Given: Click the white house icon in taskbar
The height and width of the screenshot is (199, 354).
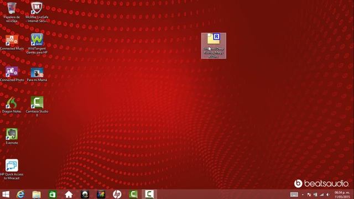Looking at the screenshot, I should [69, 194].
